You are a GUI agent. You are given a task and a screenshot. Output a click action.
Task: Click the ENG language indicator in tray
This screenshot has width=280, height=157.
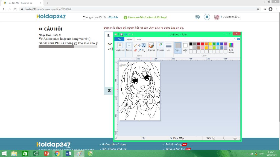[x=261, y=154]
